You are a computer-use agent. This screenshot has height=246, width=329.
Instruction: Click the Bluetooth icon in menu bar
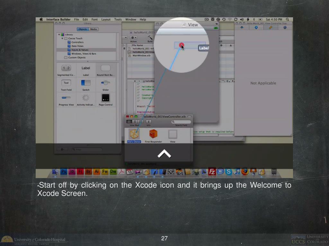click(254, 20)
